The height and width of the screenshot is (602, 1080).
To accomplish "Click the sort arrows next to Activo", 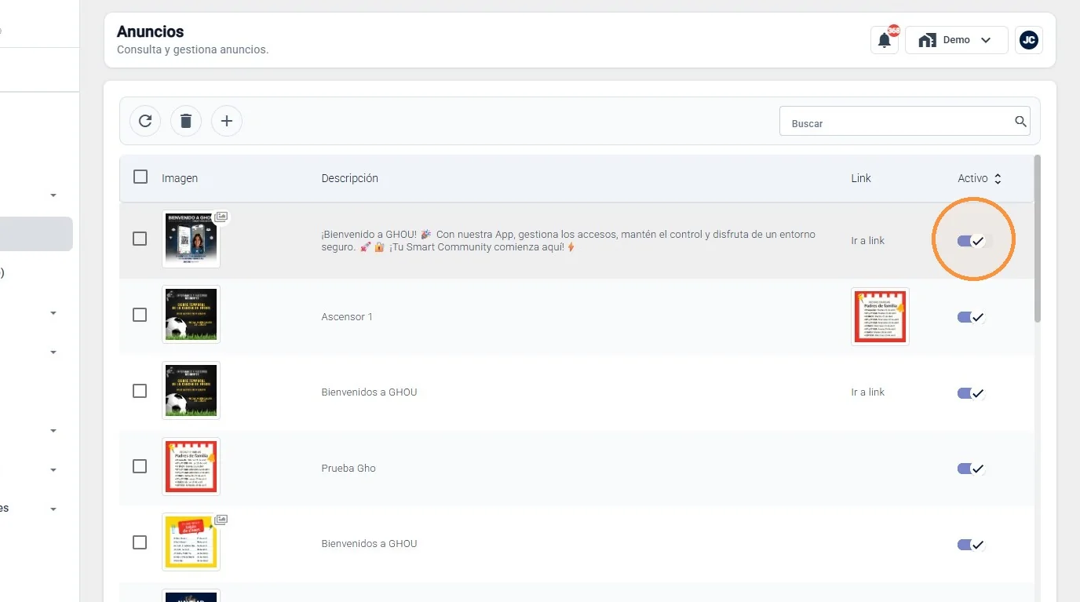I will tap(998, 179).
